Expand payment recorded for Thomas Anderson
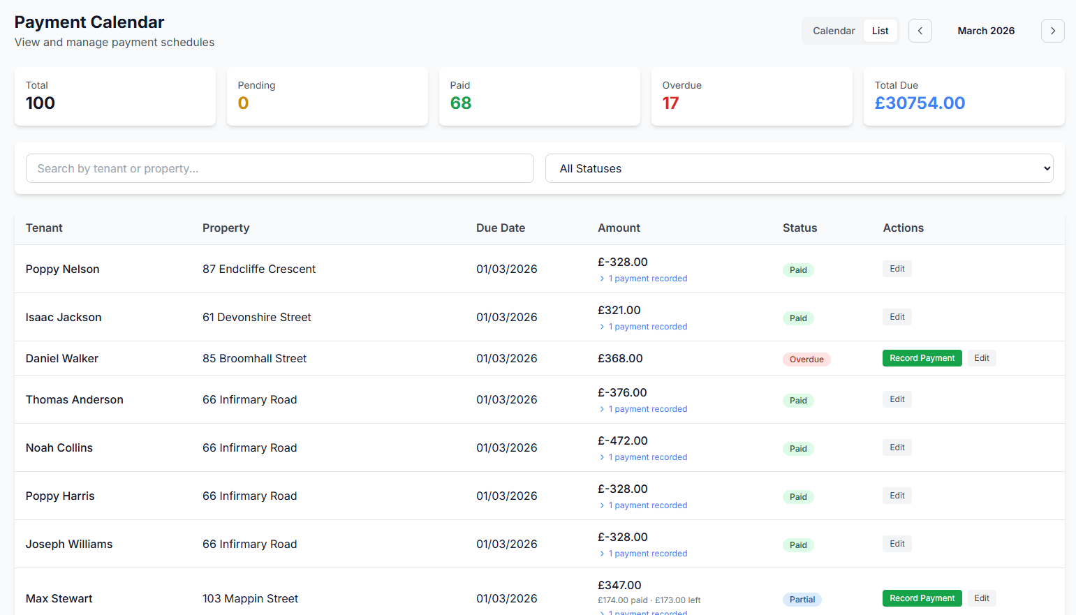Viewport: 1076px width, 615px height. (643, 409)
